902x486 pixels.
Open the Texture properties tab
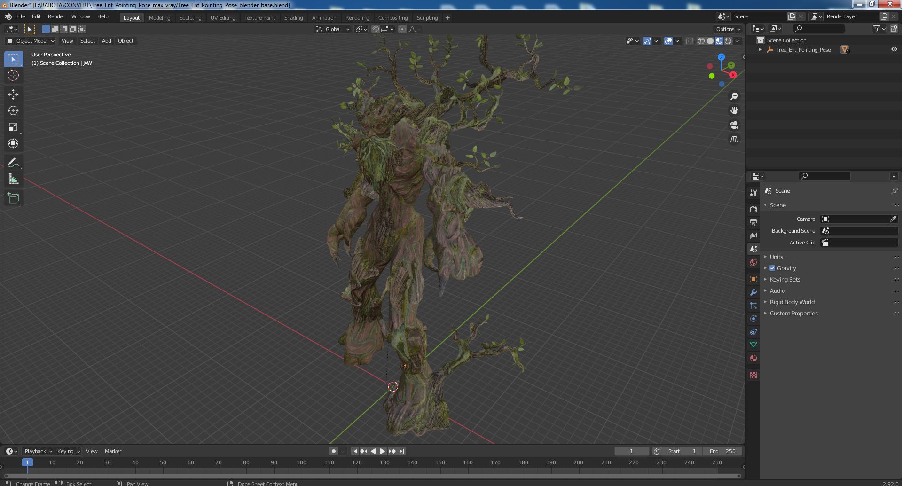pyautogui.click(x=753, y=375)
